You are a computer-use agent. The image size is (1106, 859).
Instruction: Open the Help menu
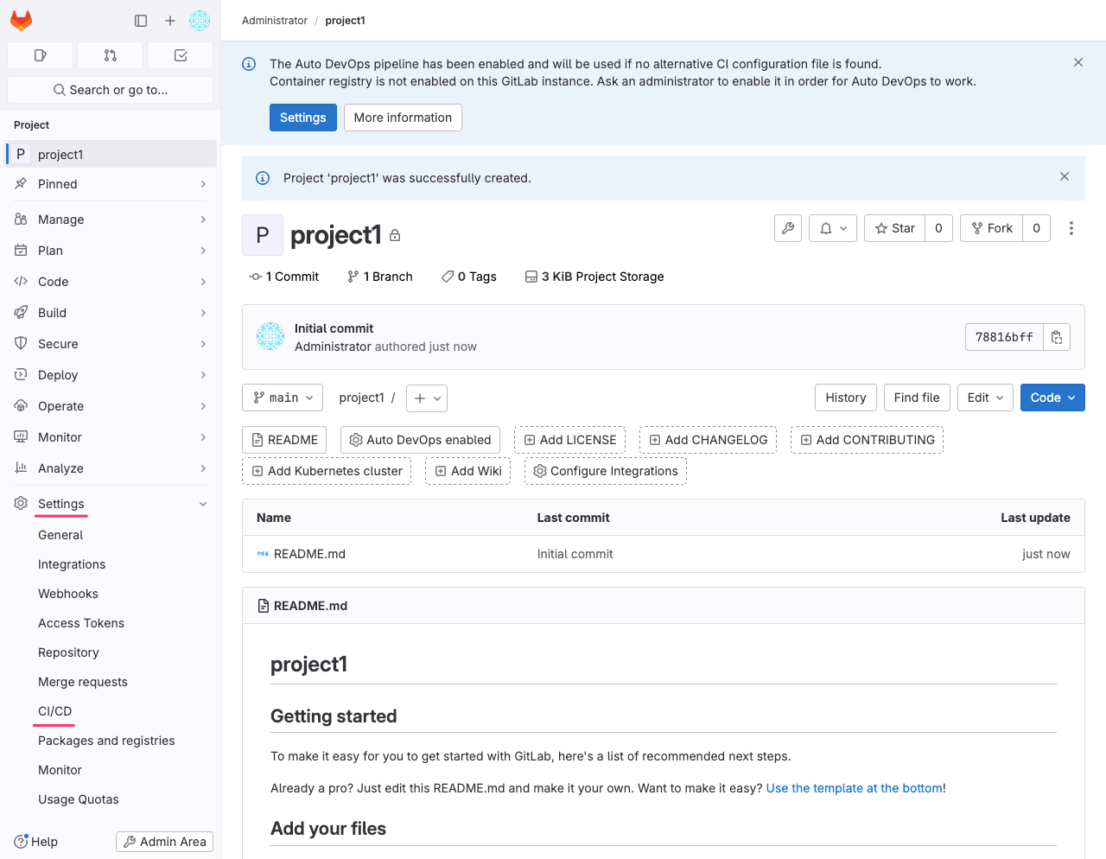pyautogui.click(x=36, y=842)
